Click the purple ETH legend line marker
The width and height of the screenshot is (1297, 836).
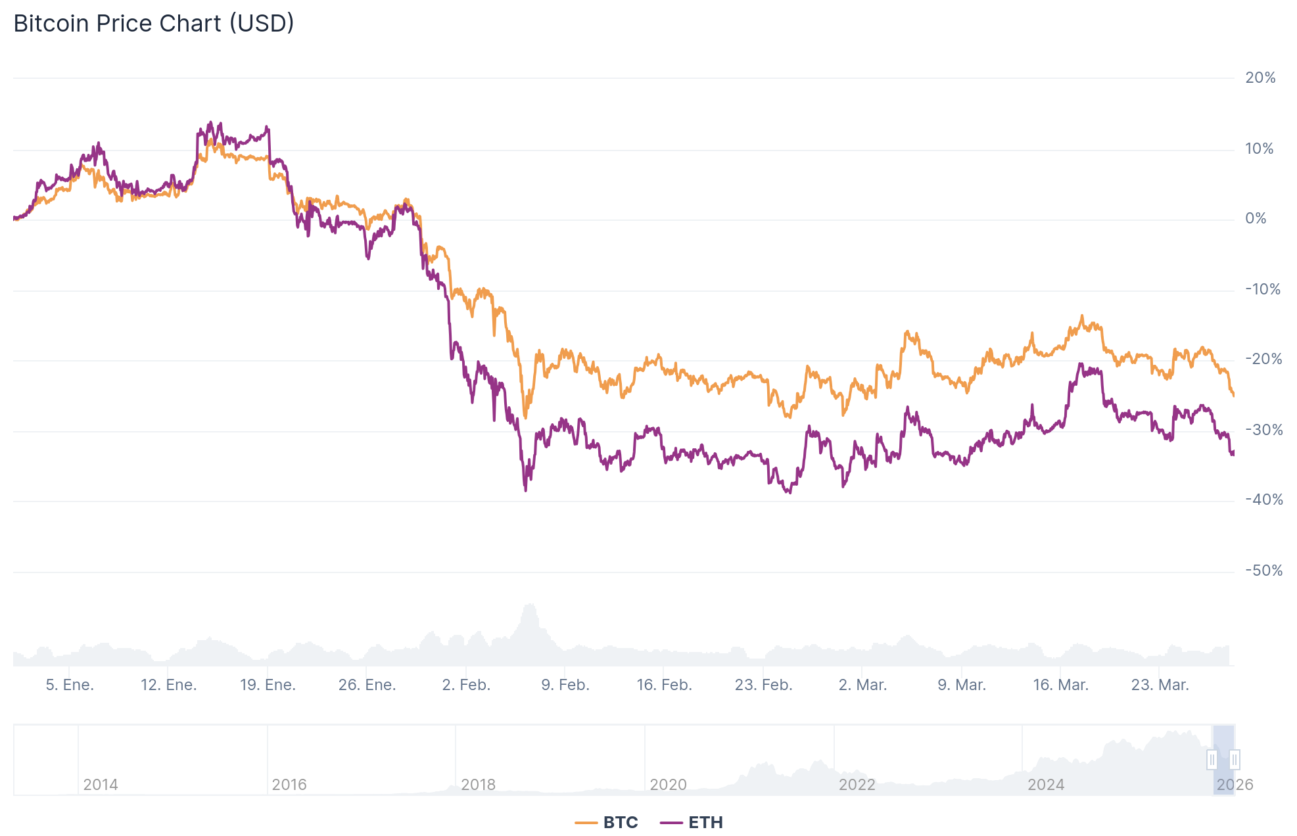tap(672, 823)
